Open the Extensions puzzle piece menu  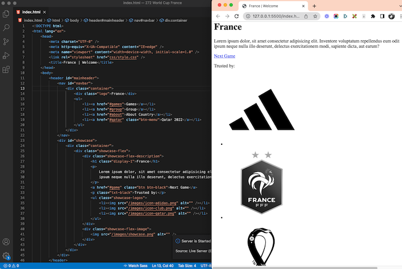(373, 16)
